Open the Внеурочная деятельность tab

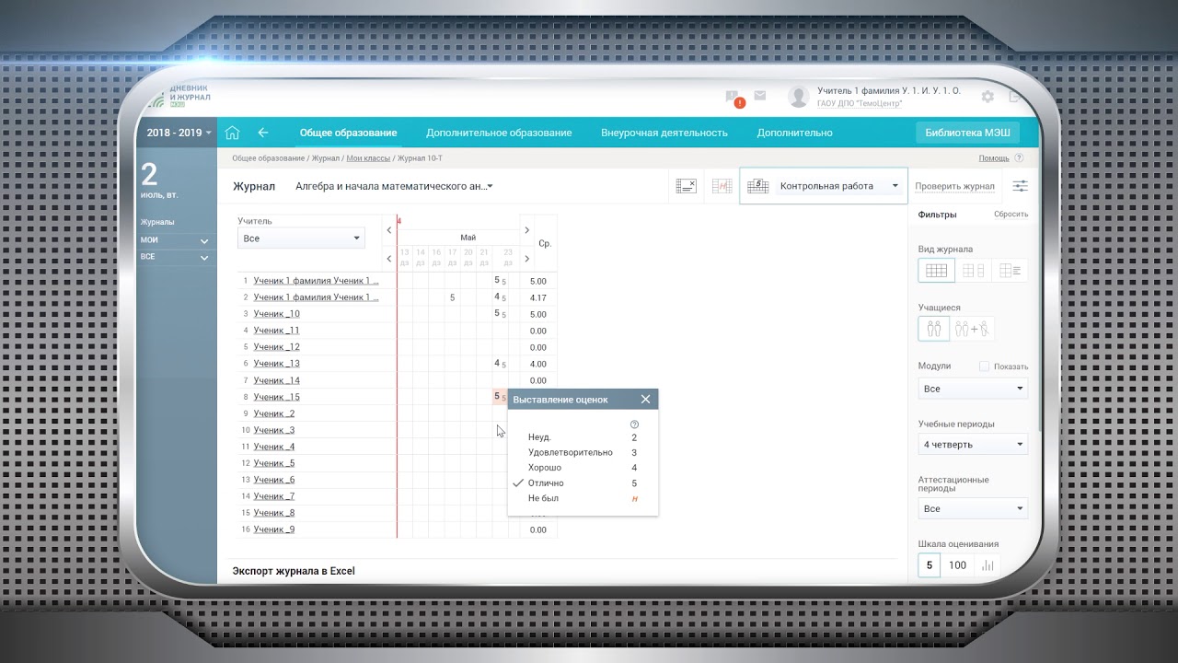click(664, 133)
